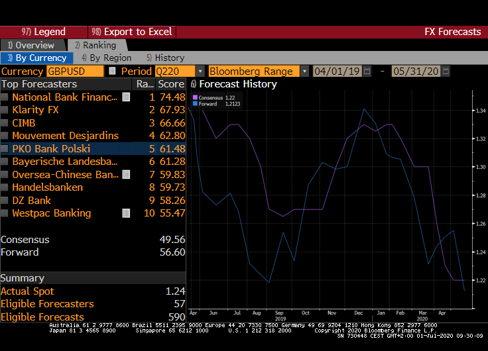
Task: Tick the checkbox beside Klarity FX
Action: [x=5, y=110]
